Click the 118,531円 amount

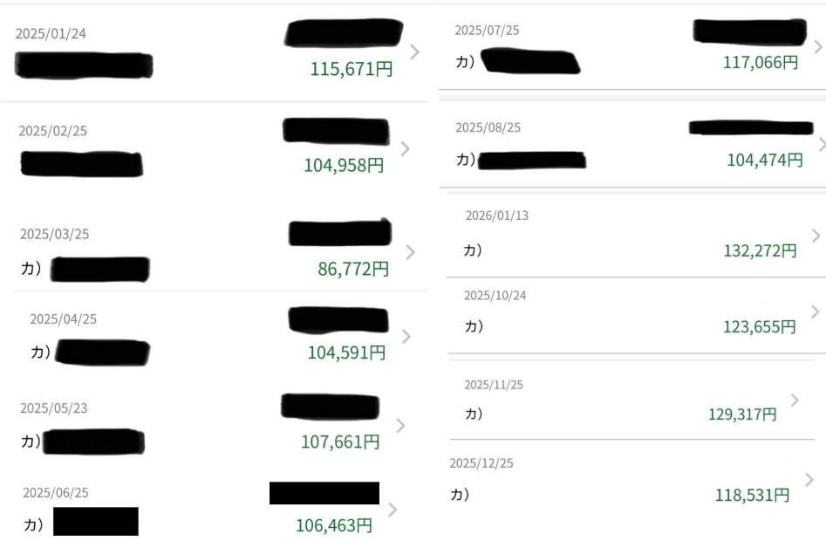[x=753, y=496]
